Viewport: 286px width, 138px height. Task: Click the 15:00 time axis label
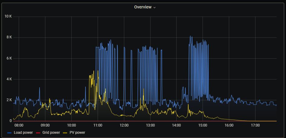[x=203, y=125]
